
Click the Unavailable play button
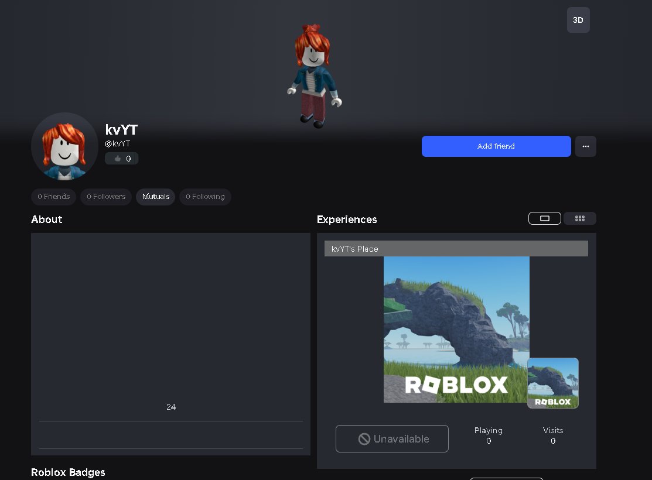click(x=392, y=438)
